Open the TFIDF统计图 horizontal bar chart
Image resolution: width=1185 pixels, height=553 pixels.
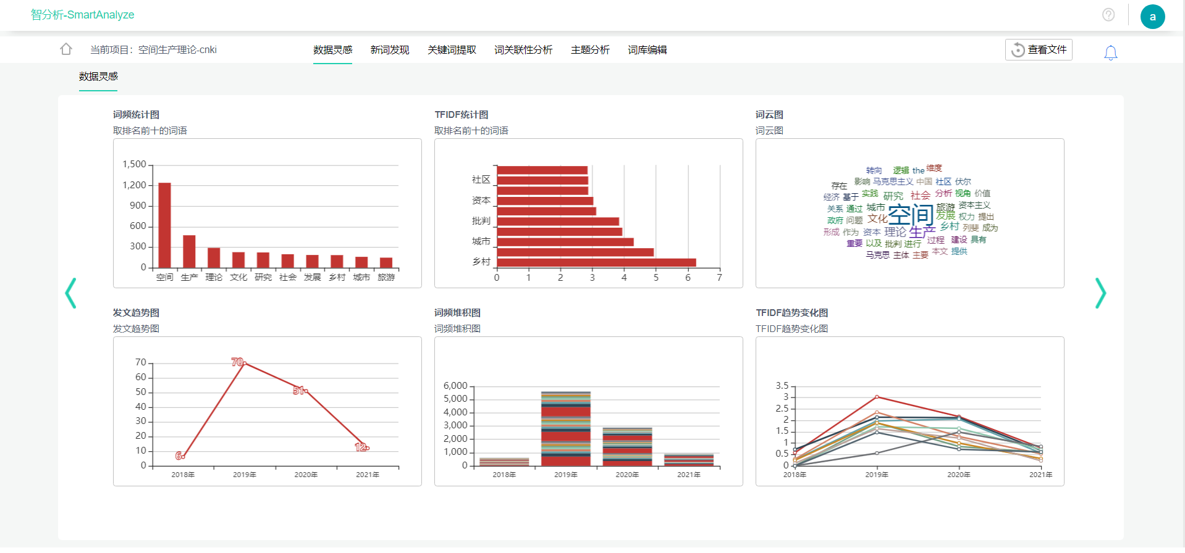click(589, 213)
